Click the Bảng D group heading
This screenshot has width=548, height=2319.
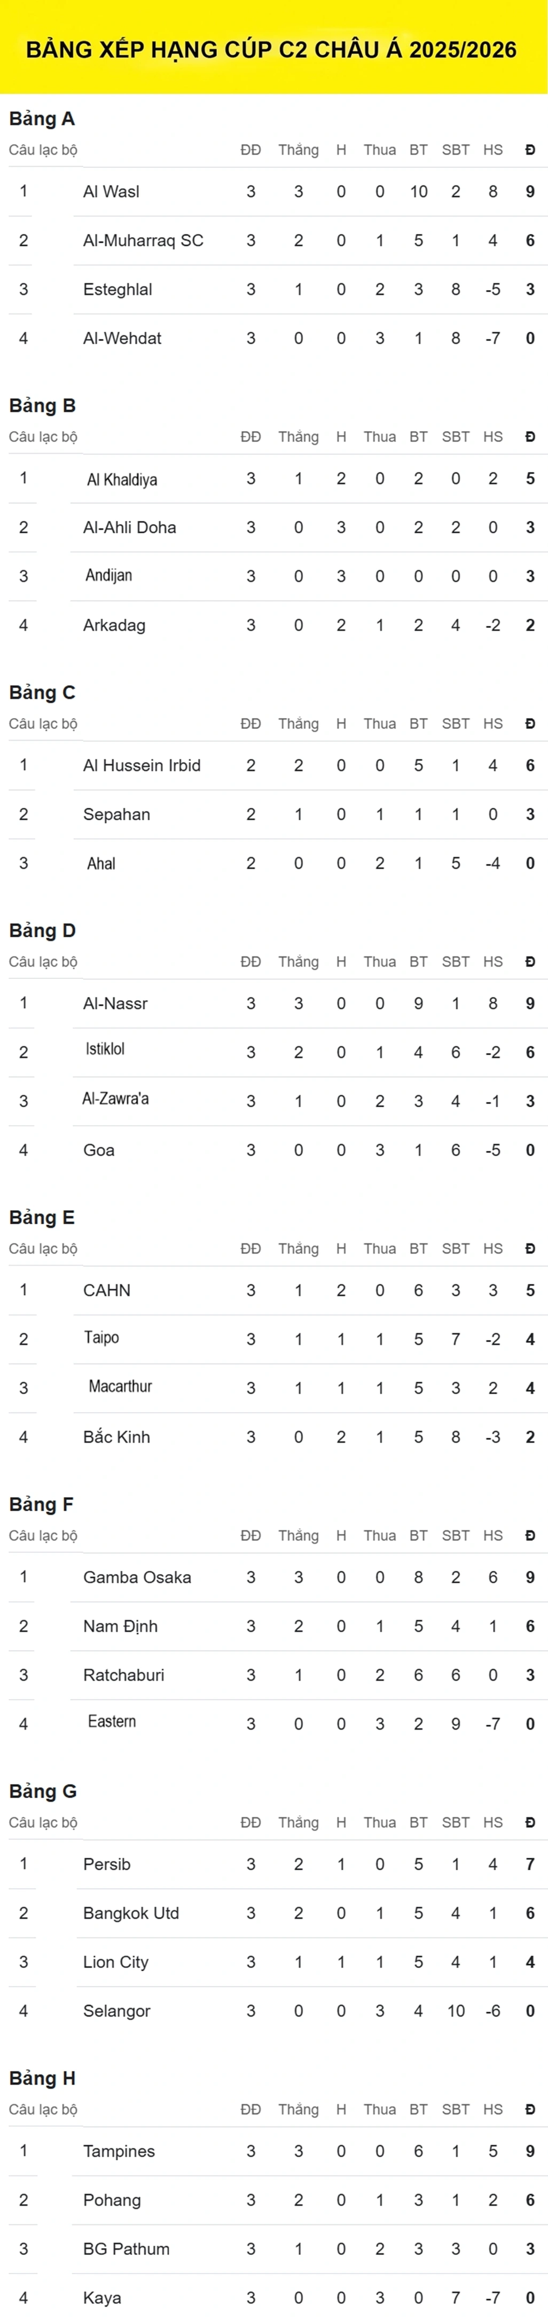pyautogui.click(x=42, y=930)
